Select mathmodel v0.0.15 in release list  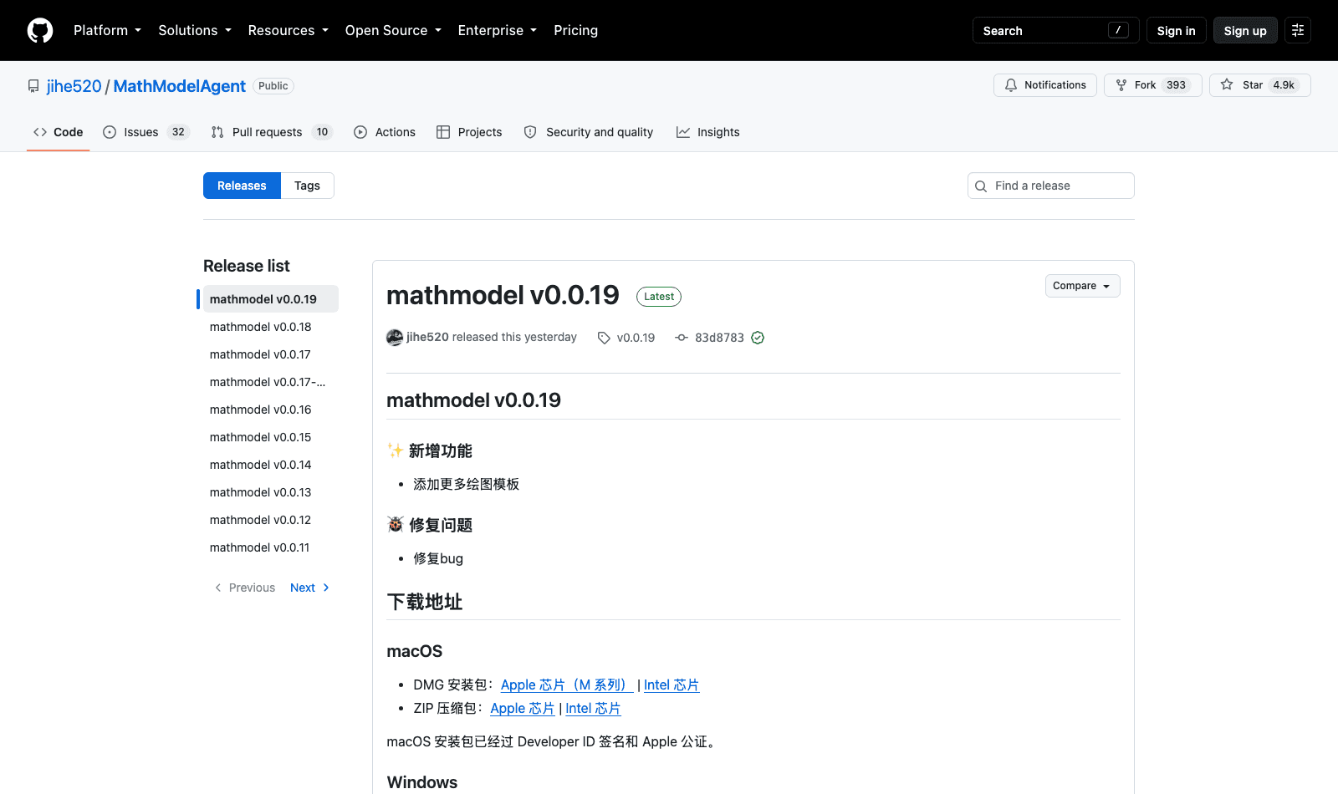(x=271, y=437)
